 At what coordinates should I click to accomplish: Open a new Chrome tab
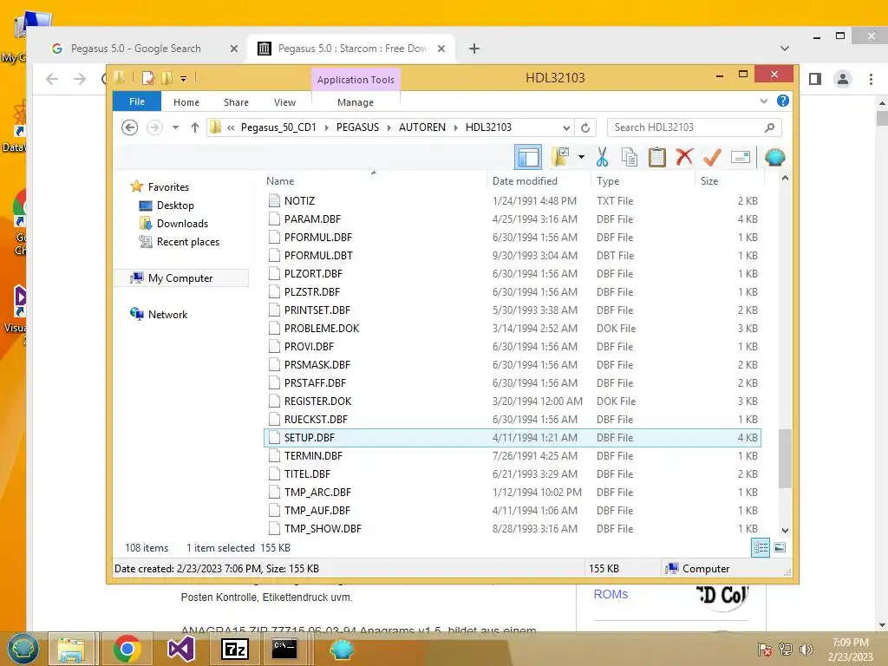(474, 49)
